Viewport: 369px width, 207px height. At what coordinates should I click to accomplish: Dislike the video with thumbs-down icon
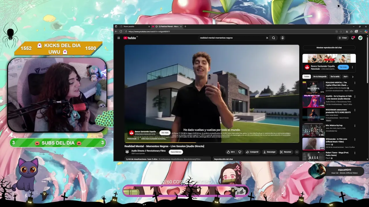[x=240, y=152]
